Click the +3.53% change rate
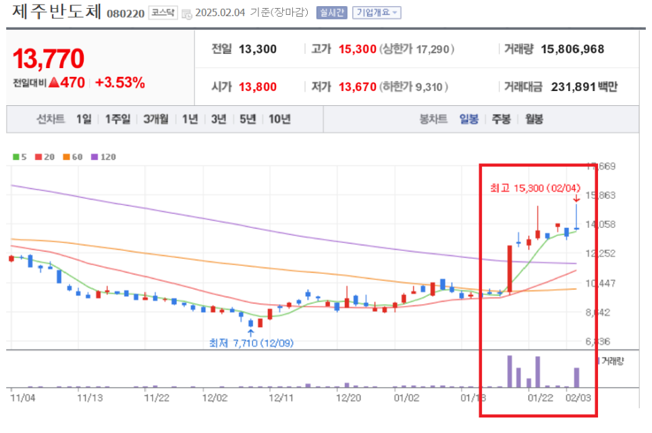The height and width of the screenshot is (433, 652). [119, 83]
